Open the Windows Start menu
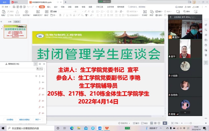This screenshot has height=131, width=209. tap(3, 128)
